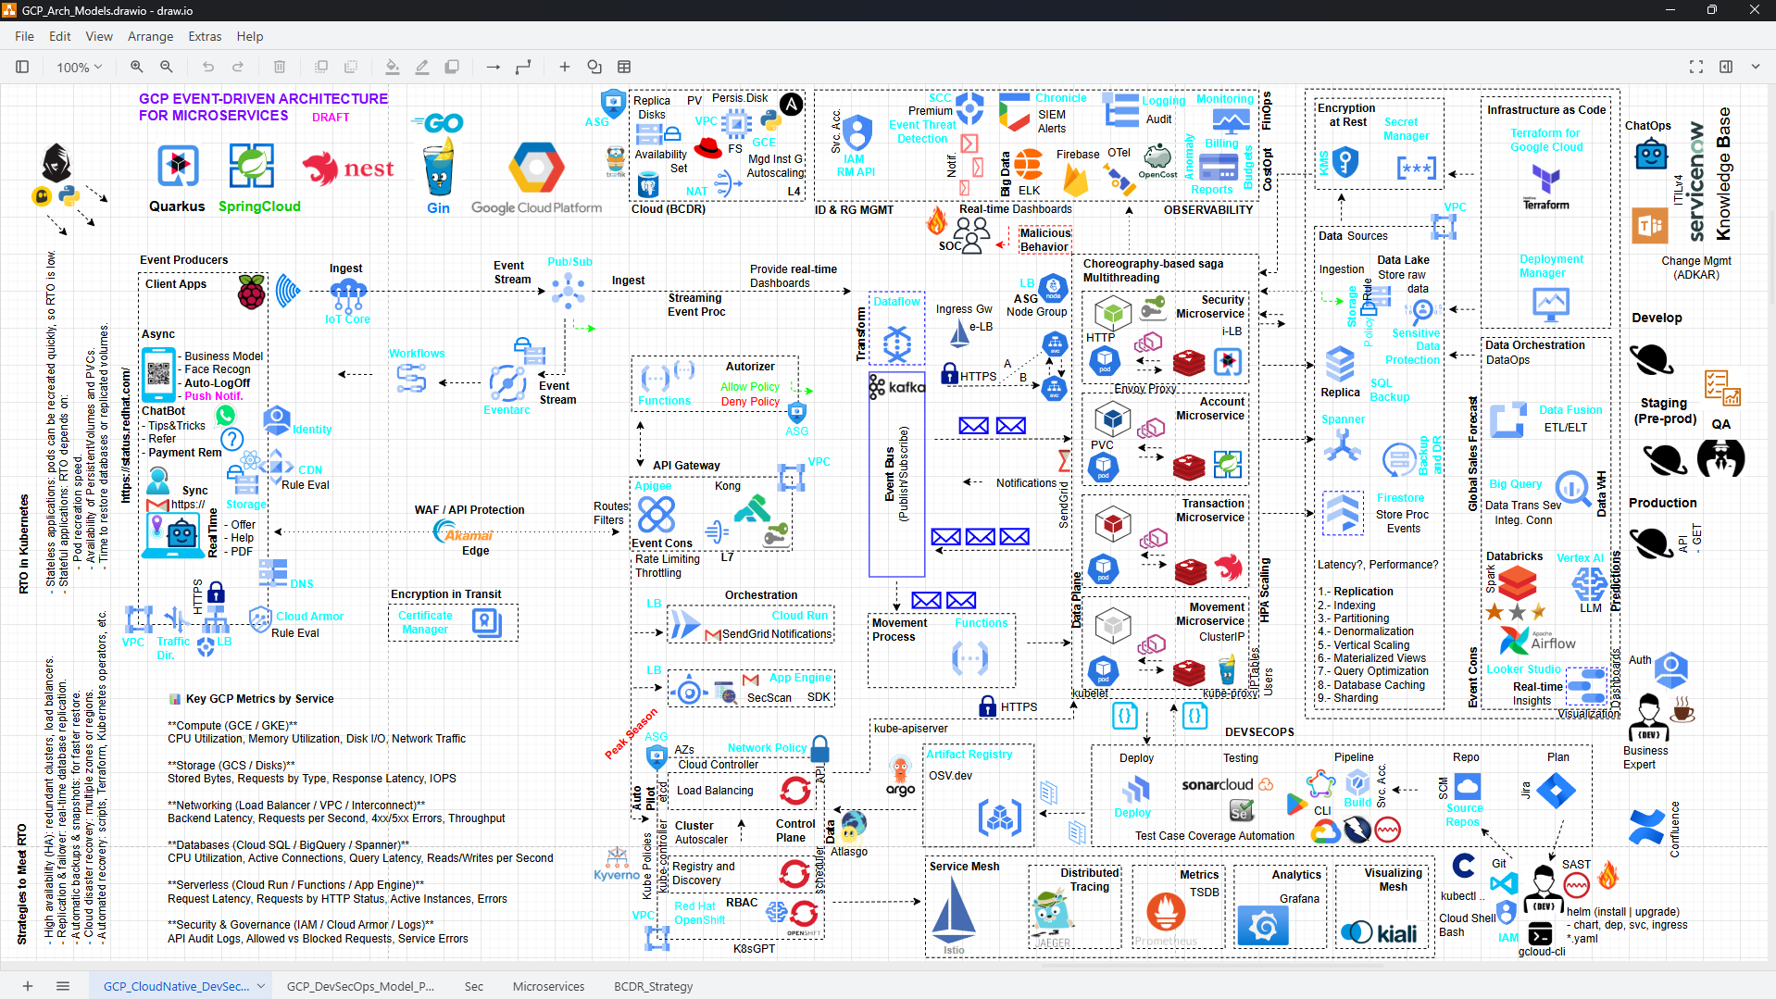Image resolution: width=1776 pixels, height=999 pixels.
Task: Open the Line Color picker
Action: coord(422,67)
